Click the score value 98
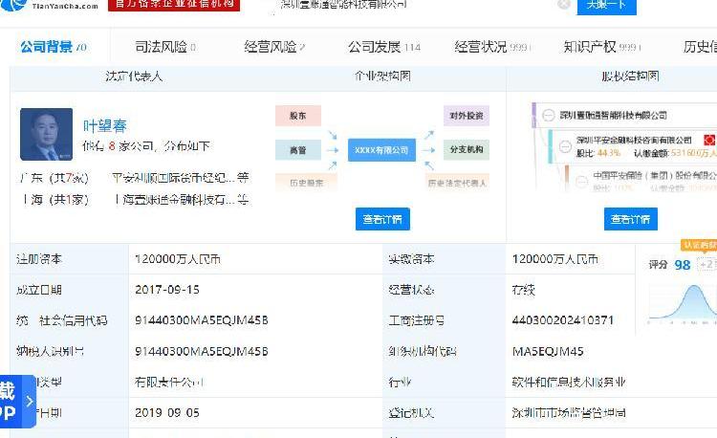The image size is (717, 438). 683,265
